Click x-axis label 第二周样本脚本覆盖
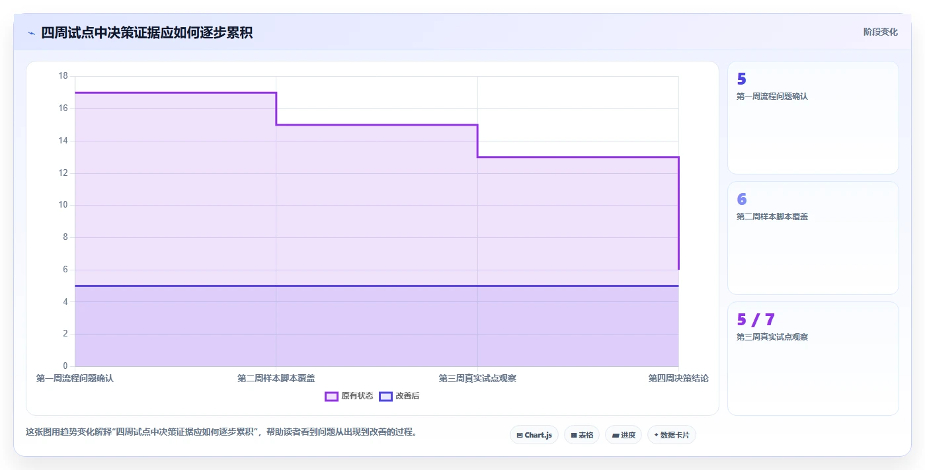The height and width of the screenshot is (470, 925). pos(276,378)
